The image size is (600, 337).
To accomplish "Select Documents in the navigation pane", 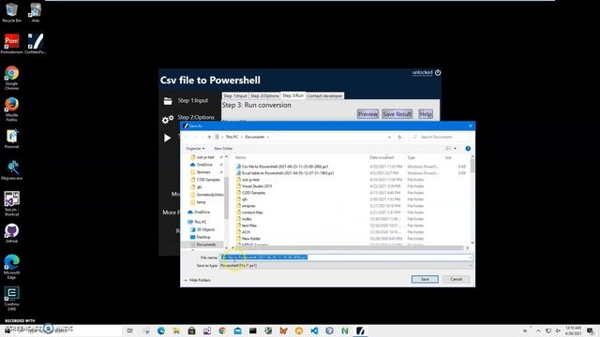I will (206, 244).
